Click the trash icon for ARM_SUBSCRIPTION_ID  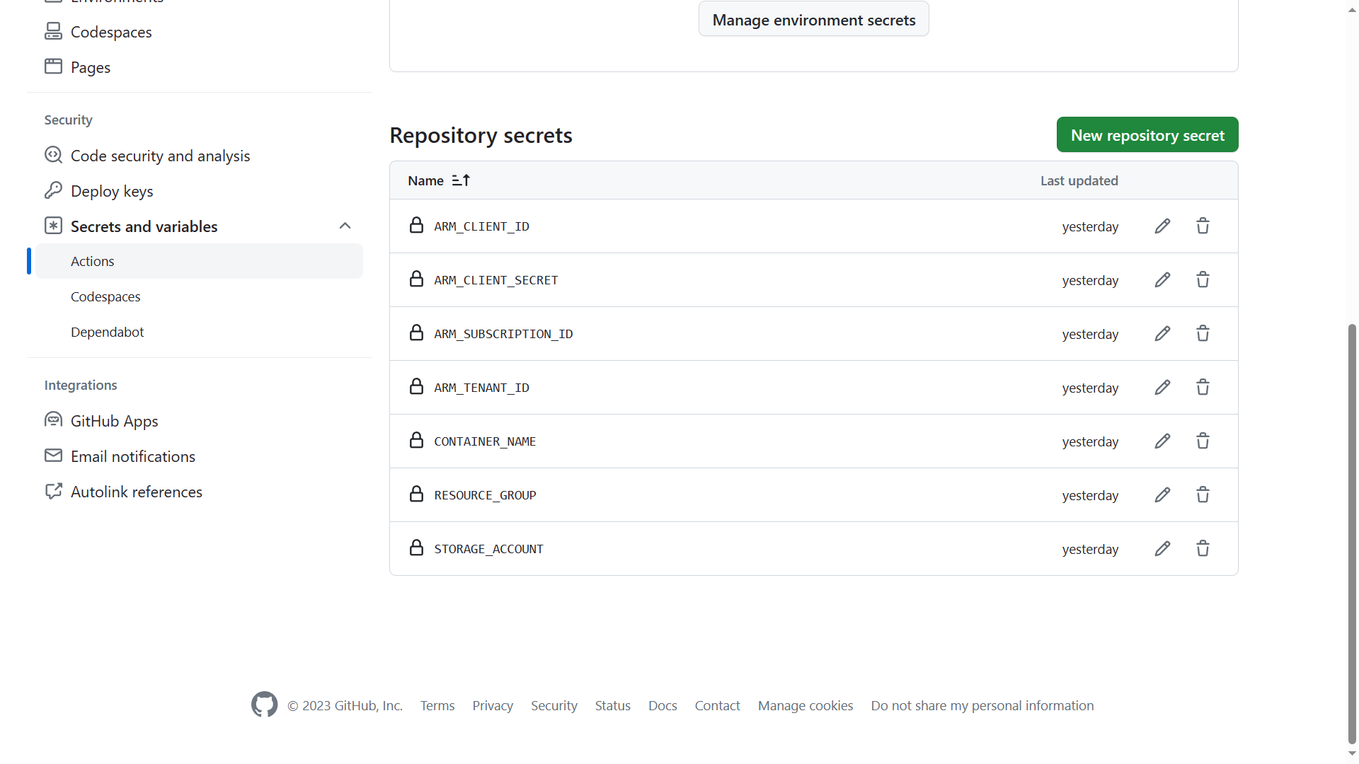coord(1203,333)
